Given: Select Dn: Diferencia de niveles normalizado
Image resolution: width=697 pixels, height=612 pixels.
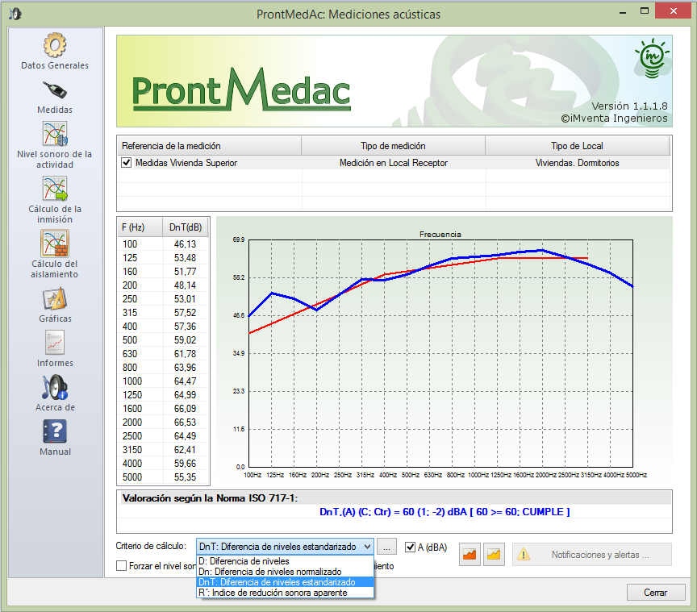Looking at the screenshot, I should pos(285,572).
